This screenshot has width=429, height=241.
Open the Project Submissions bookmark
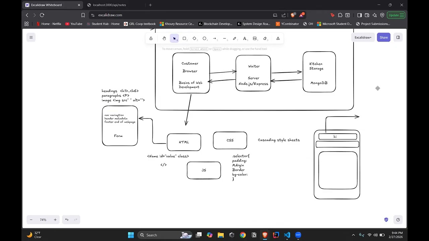(x=373, y=24)
